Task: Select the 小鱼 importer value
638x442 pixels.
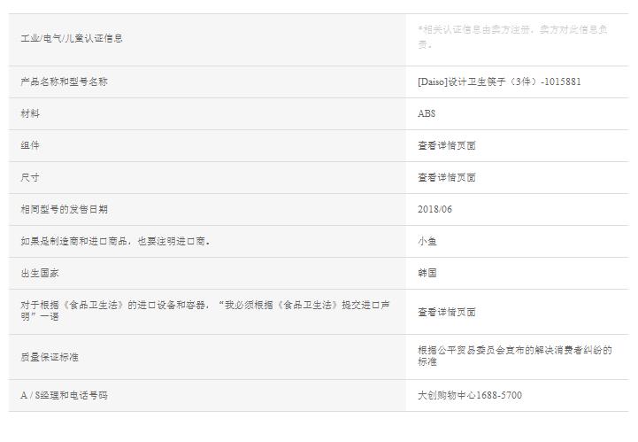Action: pyautogui.click(x=427, y=241)
